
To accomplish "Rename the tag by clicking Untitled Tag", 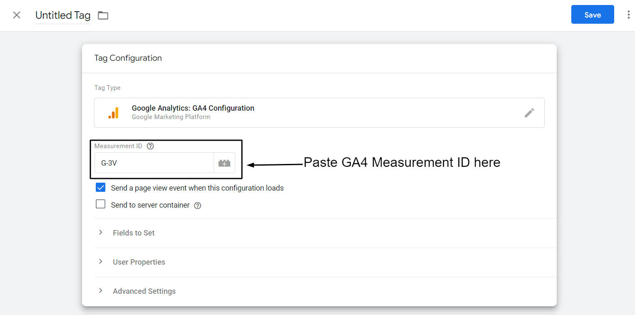I will tap(63, 15).
